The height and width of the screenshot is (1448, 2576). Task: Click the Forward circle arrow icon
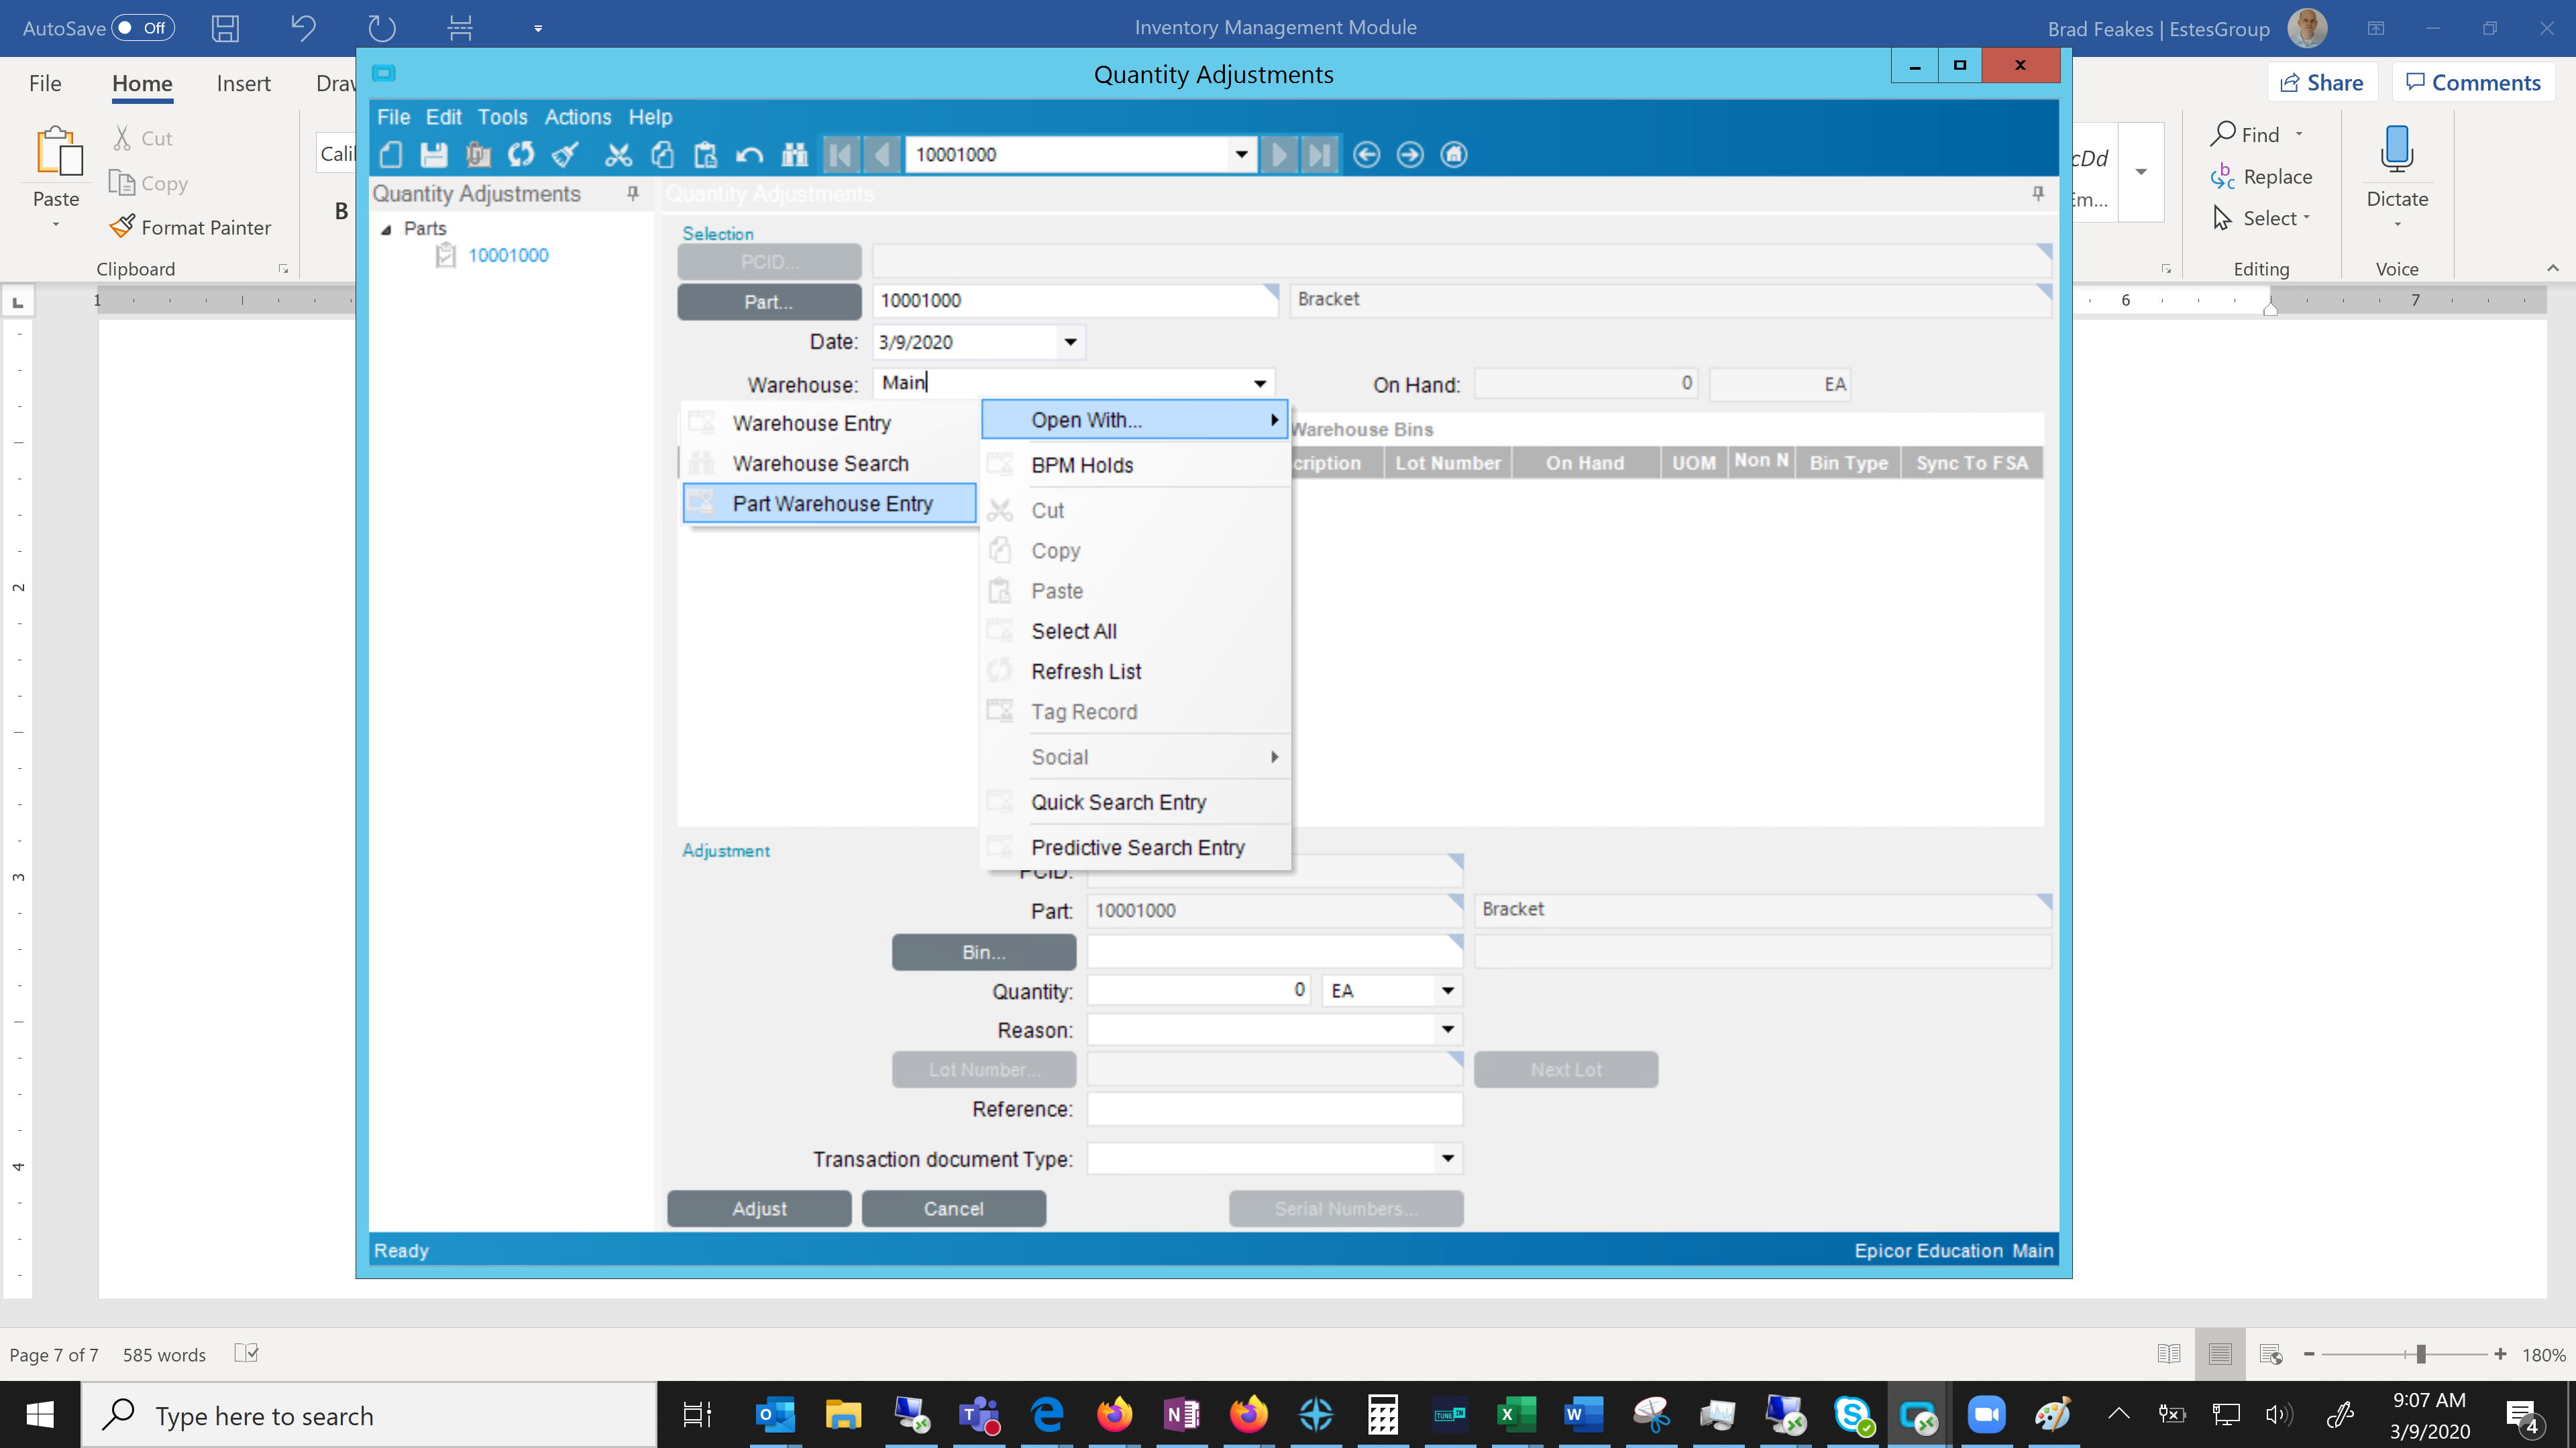click(1410, 155)
